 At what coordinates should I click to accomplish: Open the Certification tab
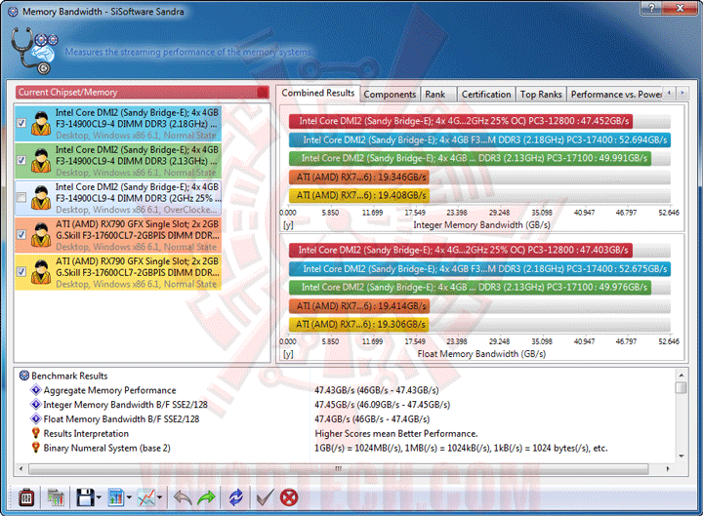[x=486, y=95]
